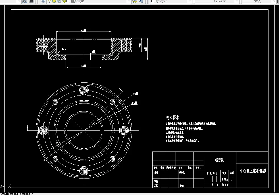The image size is (279, 195).
Task: Switch to the 模型 model tab
Action: [3, 194]
